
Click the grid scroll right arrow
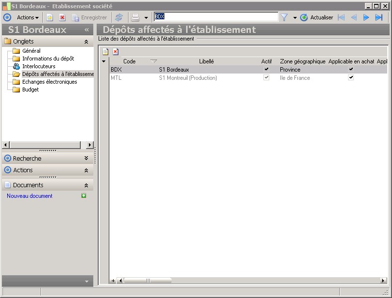pyautogui.click(x=383, y=281)
